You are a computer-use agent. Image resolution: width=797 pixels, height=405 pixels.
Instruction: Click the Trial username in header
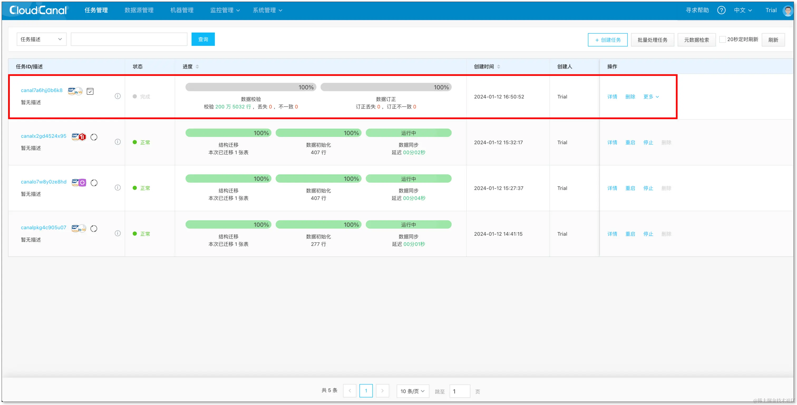coord(771,10)
